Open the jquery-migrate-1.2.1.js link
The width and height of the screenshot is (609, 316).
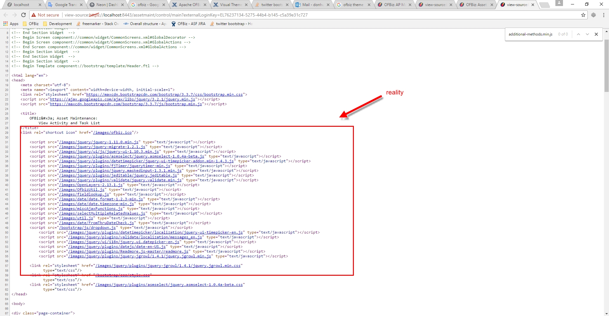(102, 147)
